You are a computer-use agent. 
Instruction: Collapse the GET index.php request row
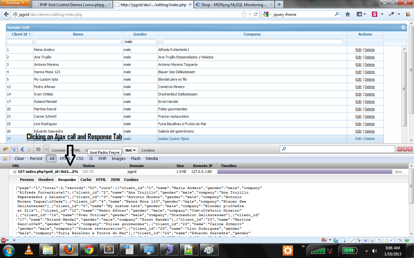15,172
